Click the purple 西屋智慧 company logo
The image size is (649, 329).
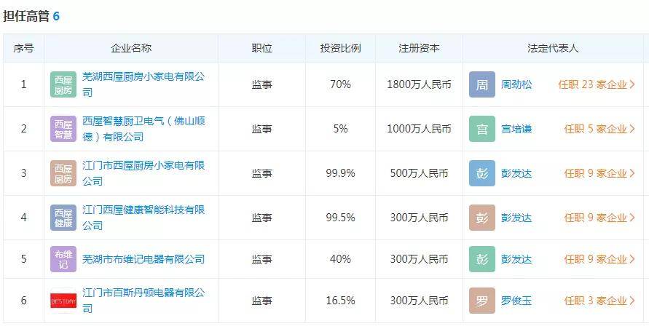[63, 129]
